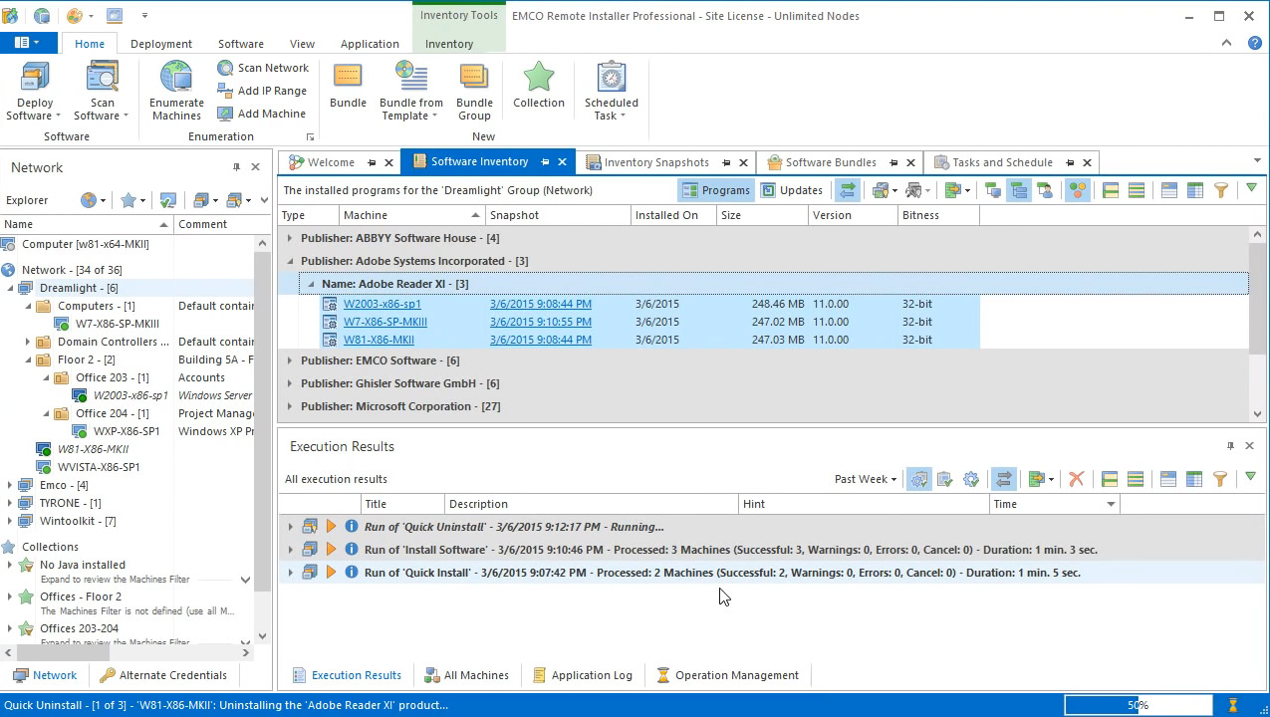Create a new Collection from the ribbon
Screen dimensions: 1270x717
tap(539, 80)
